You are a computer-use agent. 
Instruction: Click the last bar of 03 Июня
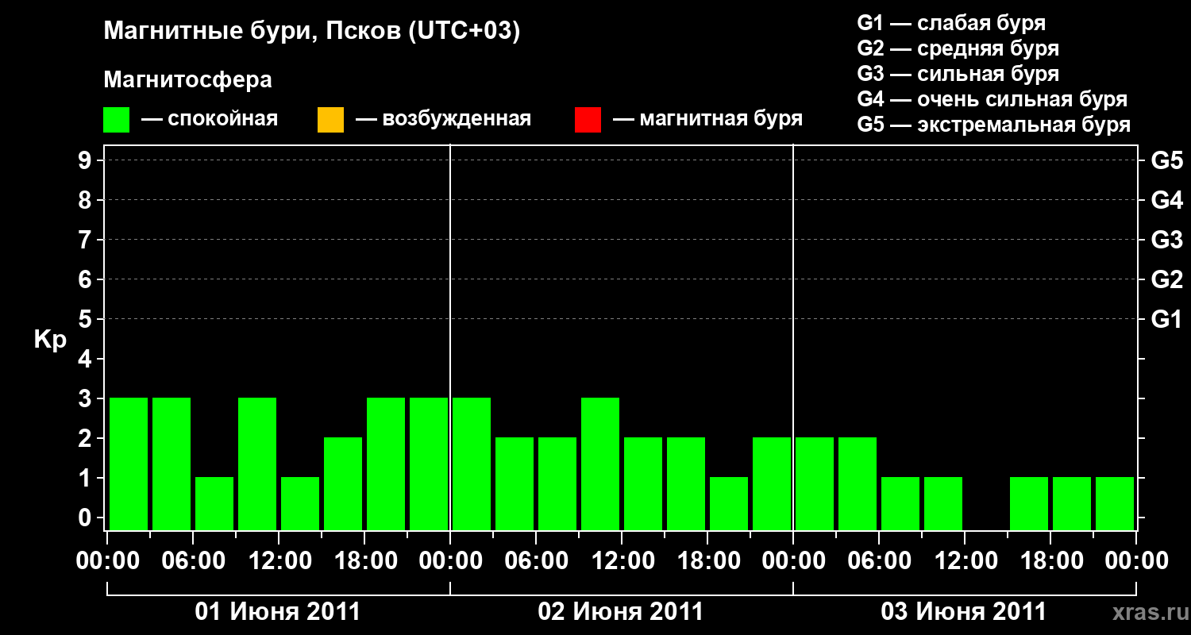[x=1115, y=503]
